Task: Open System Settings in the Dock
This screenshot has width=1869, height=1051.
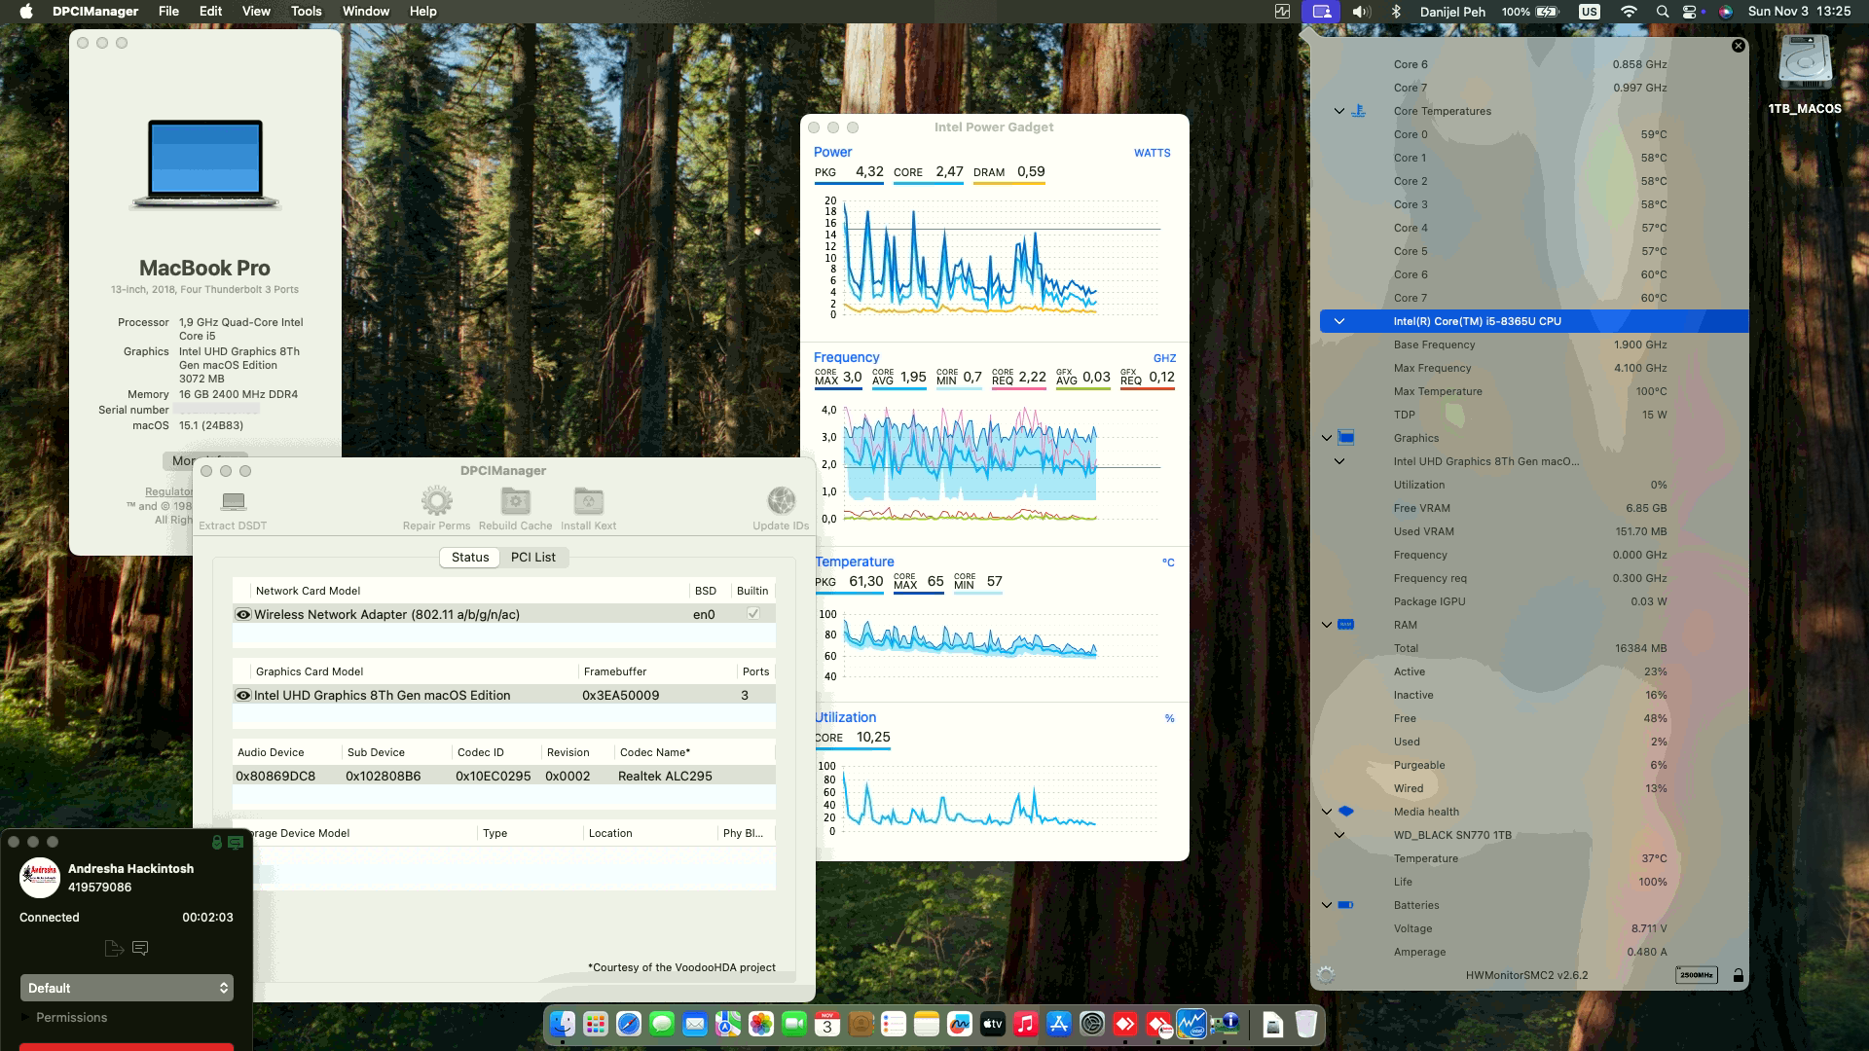Action: click(x=1092, y=1024)
